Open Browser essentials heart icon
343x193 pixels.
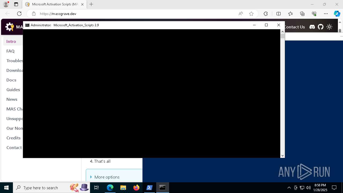[x=314, y=14]
